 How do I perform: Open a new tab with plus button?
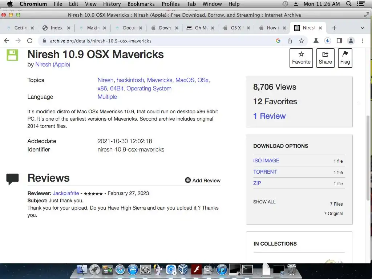[x=334, y=28]
